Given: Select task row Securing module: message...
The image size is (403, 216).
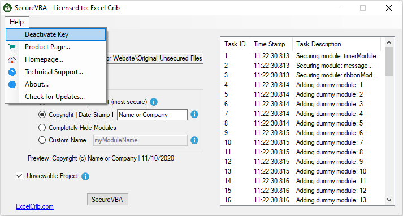Looking at the screenshot, I should click(x=303, y=66).
